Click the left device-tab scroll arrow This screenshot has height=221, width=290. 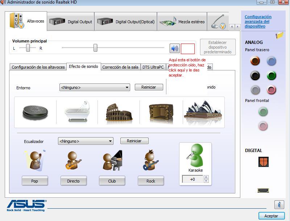click(232, 27)
